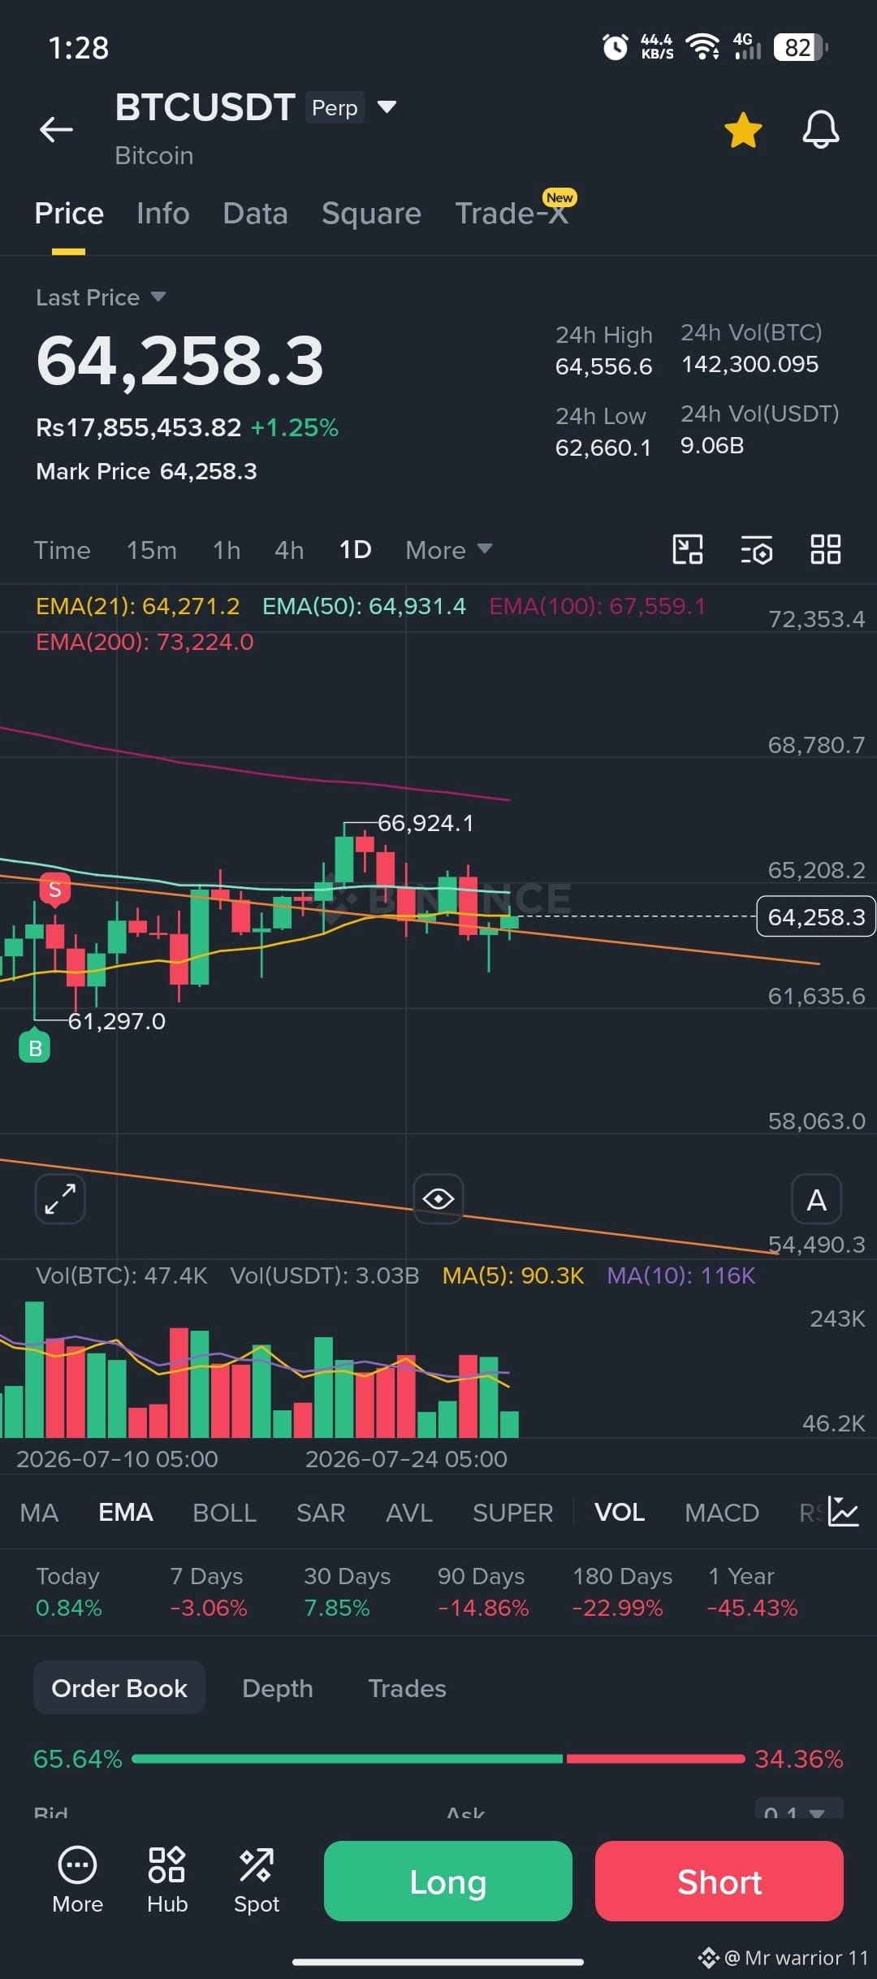Tap the red S sell marker
Viewport: 877px width, 1979px height.
click(55, 890)
